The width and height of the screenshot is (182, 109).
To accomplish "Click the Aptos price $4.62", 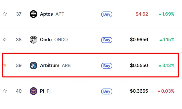I will pyautogui.click(x=142, y=14).
